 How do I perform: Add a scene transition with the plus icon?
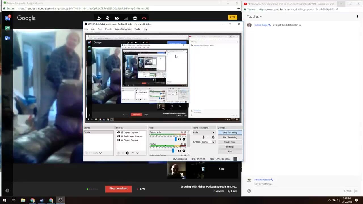(x=203, y=137)
